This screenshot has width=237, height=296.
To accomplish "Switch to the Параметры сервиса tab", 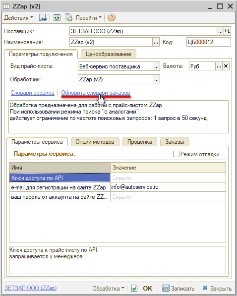I will 37,142.
